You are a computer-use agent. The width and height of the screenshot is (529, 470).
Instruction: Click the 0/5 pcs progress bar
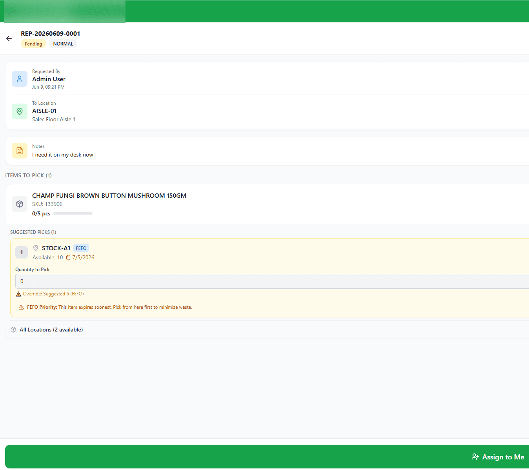[73, 213]
